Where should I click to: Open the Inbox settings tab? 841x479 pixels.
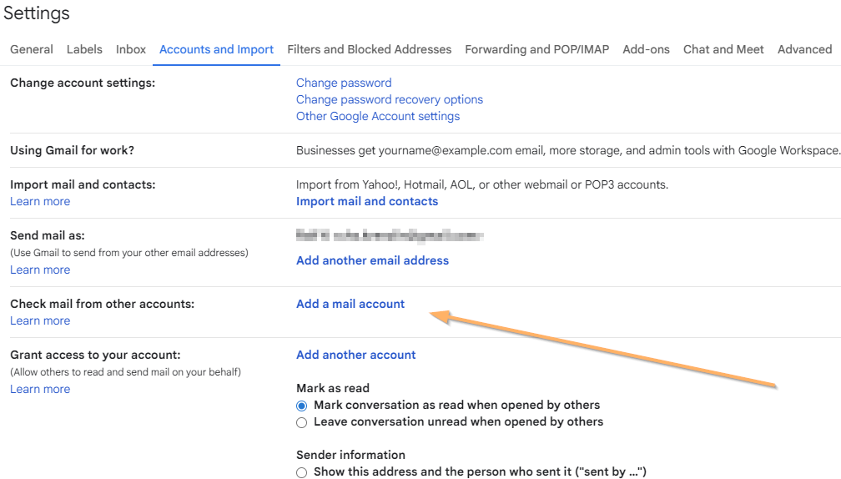(x=131, y=49)
